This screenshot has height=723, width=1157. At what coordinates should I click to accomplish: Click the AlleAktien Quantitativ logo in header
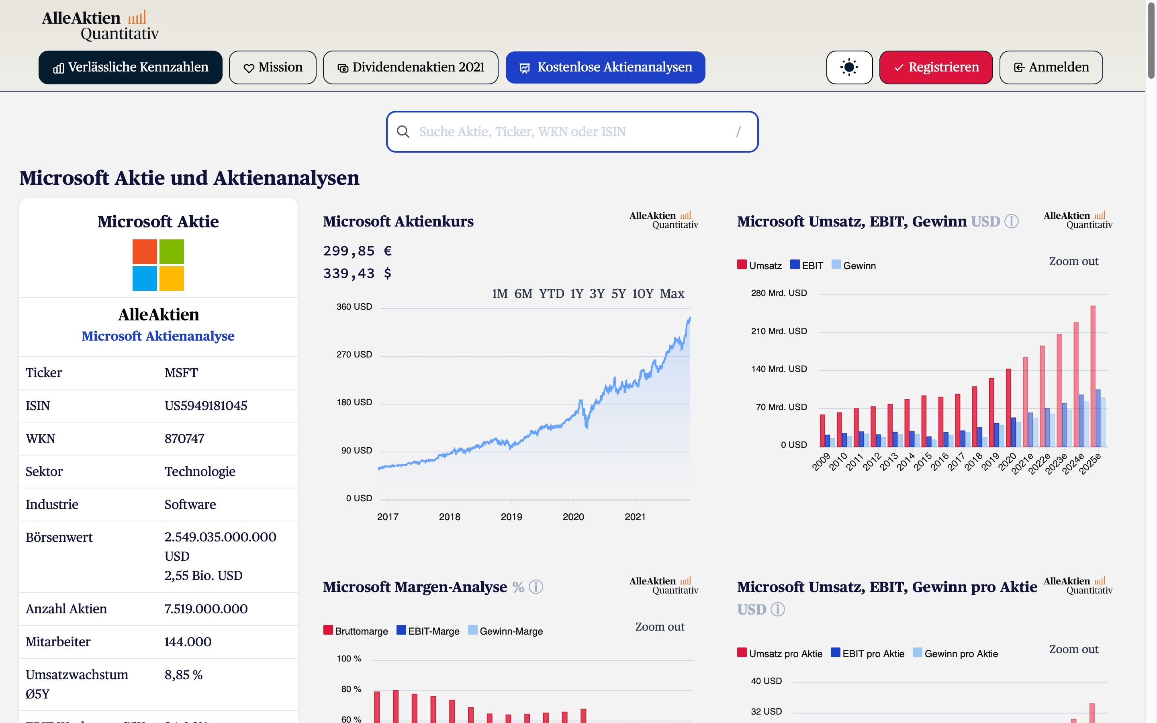coord(100,25)
